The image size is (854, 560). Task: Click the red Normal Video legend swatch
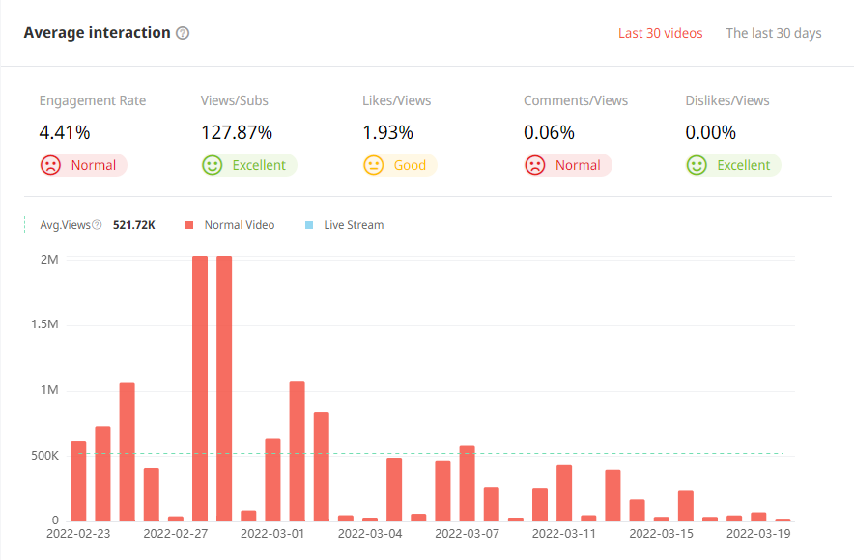pos(189,225)
